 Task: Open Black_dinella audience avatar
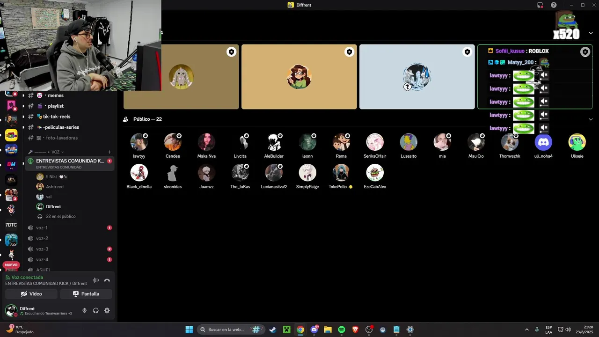click(x=139, y=173)
